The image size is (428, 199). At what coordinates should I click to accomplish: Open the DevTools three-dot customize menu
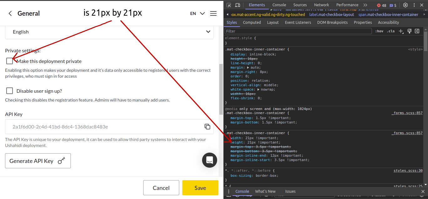(414, 5)
